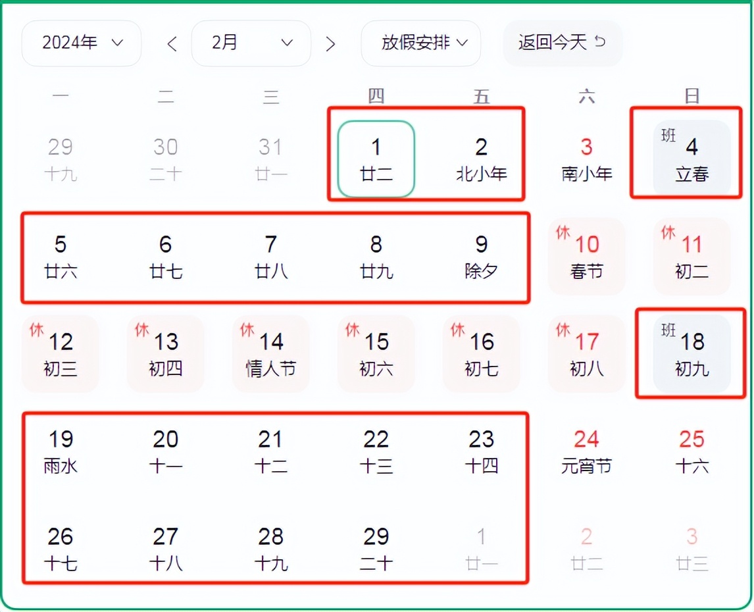Expand the 放假安排 holiday dropdown
The width and height of the screenshot is (754, 612).
point(421,43)
